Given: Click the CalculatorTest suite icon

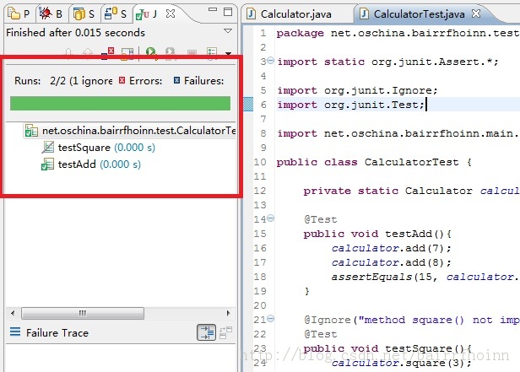Looking at the screenshot, I should coord(31,131).
